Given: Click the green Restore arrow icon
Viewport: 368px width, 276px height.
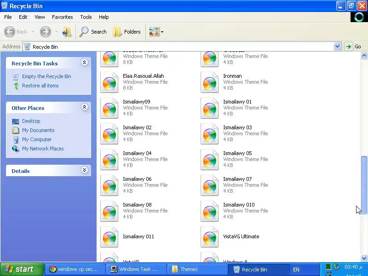Looking at the screenshot, I should tap(16, 86).
